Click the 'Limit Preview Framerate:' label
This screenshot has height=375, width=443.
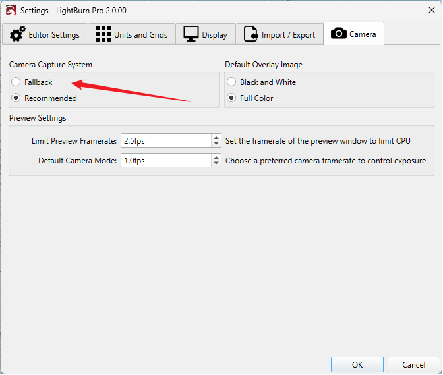(74, 141)
